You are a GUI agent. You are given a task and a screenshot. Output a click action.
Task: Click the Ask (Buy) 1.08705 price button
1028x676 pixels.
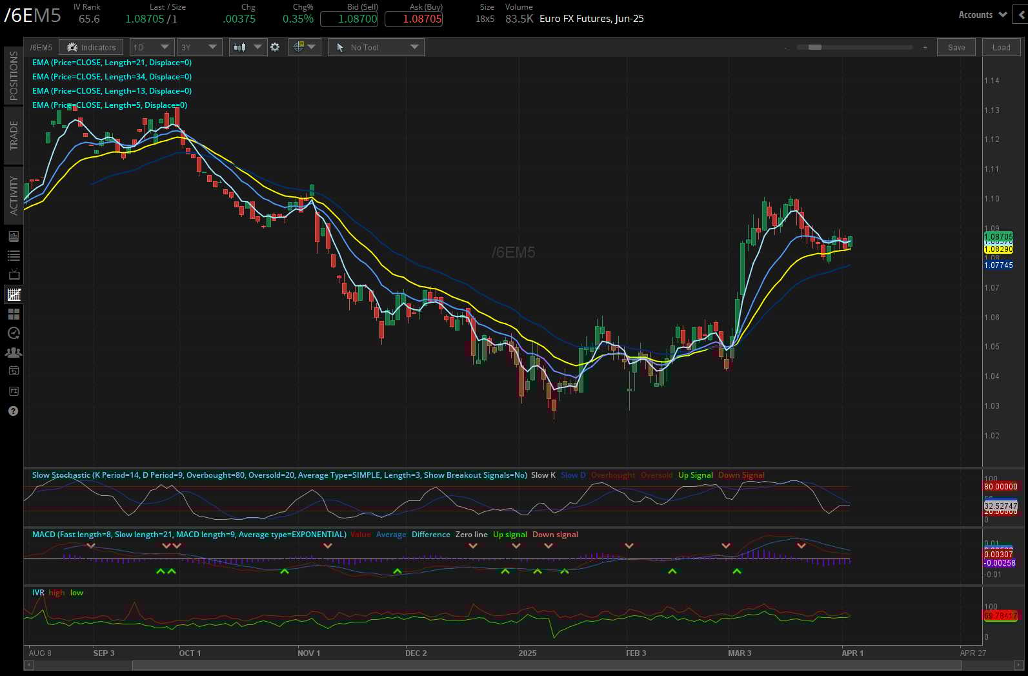point(414,19)
